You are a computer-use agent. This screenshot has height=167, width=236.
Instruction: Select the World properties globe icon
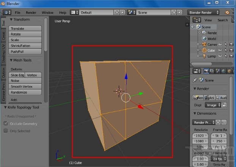[223, 71]
